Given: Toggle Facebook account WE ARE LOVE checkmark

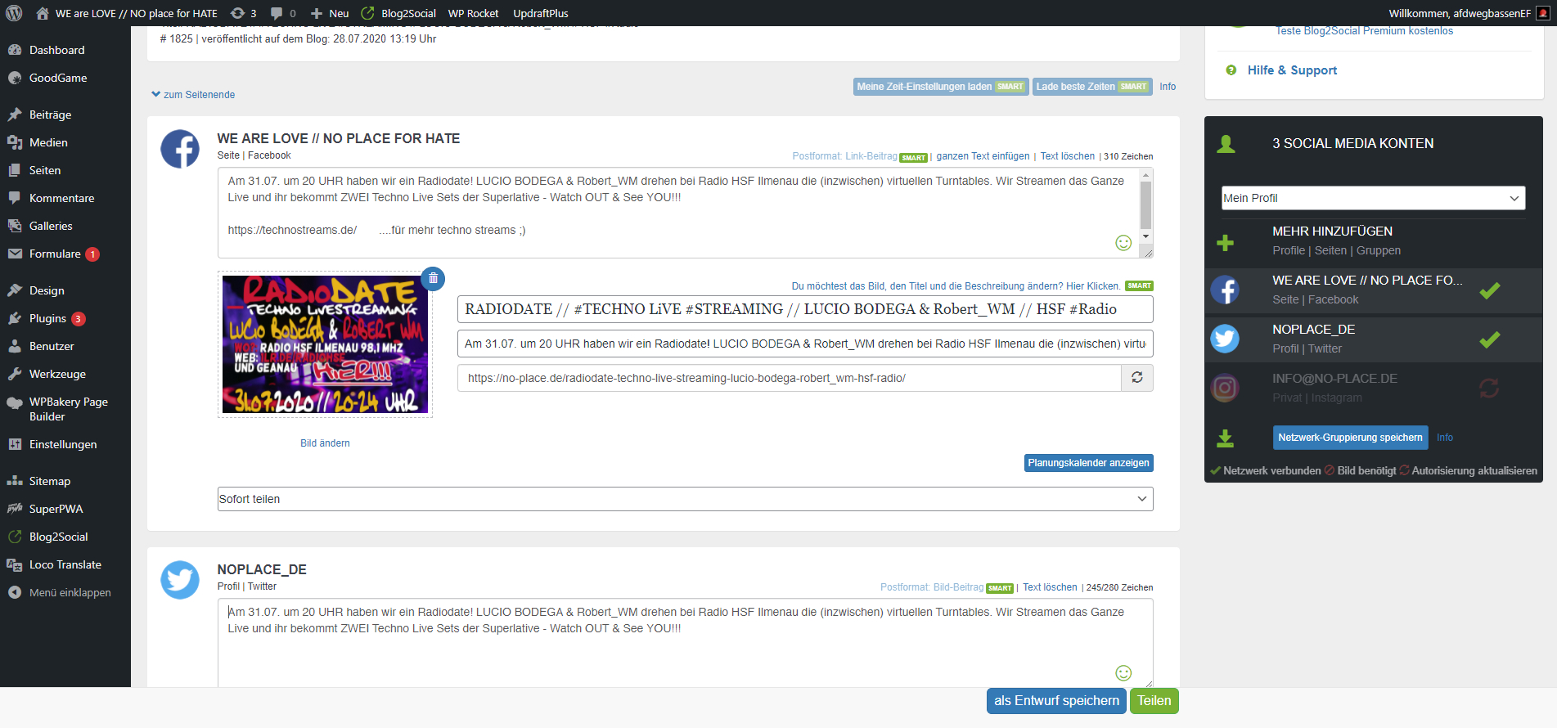Looking at the screenshot, I should [x=1490, y=290].
